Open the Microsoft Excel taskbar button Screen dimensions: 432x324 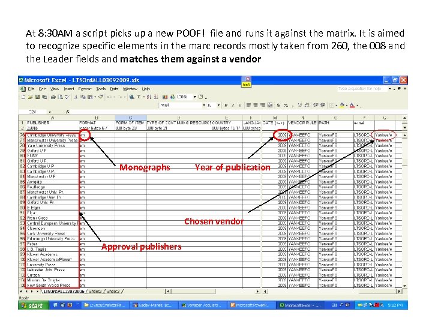pos(299,305)
